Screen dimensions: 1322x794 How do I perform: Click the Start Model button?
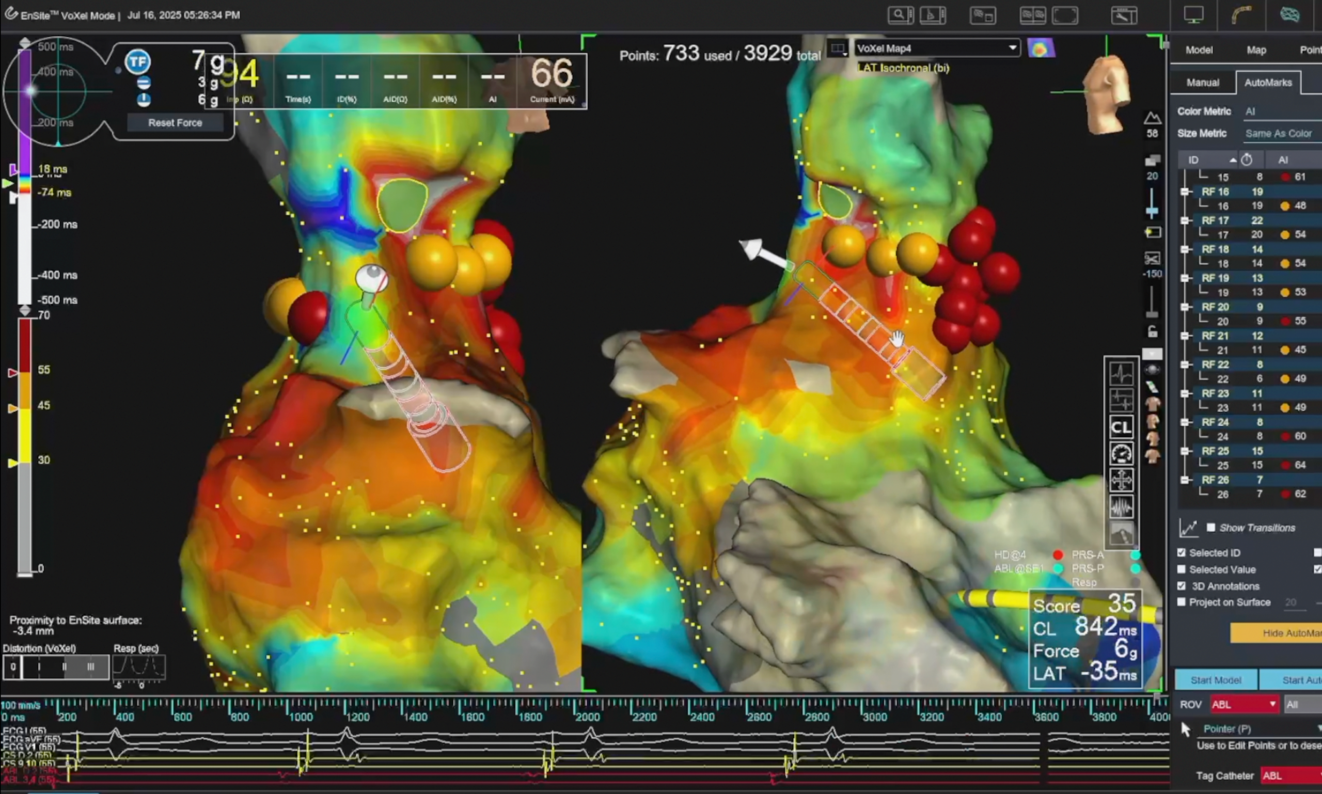(x=1216, y=680)
